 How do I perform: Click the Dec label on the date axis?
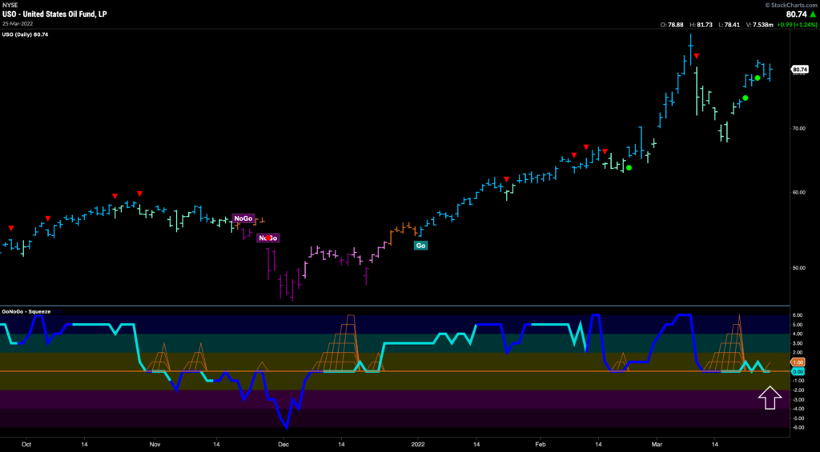(282, 442)
